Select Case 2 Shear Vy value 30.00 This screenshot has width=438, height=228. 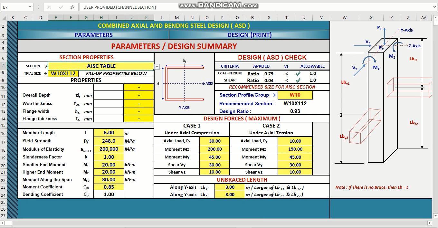(295, 165)
